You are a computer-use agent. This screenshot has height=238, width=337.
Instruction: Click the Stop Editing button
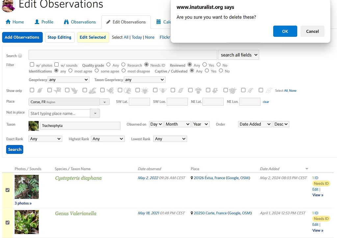coord(60,37)
